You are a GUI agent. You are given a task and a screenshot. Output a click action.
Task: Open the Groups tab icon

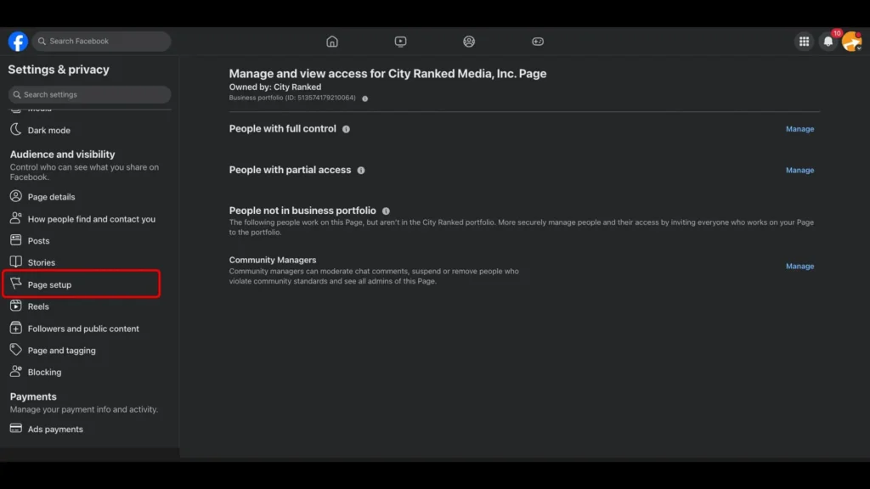tap(469, 42)
